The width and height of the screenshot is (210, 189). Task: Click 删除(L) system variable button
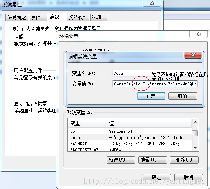point(184,160)
